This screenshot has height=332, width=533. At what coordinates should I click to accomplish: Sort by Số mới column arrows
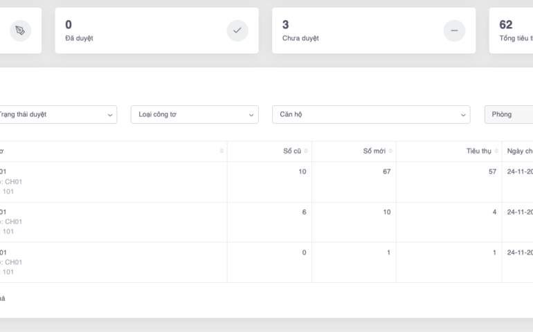(390, 151)
